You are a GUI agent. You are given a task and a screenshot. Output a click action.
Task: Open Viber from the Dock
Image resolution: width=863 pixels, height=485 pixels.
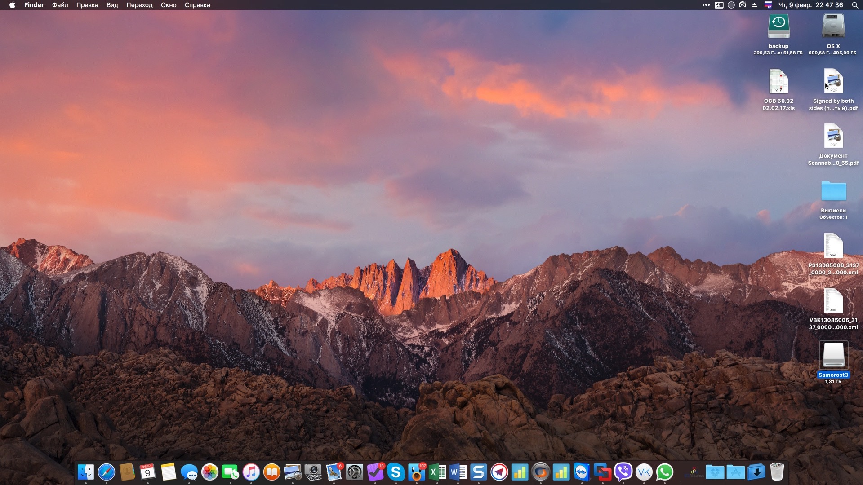(623, 472)
